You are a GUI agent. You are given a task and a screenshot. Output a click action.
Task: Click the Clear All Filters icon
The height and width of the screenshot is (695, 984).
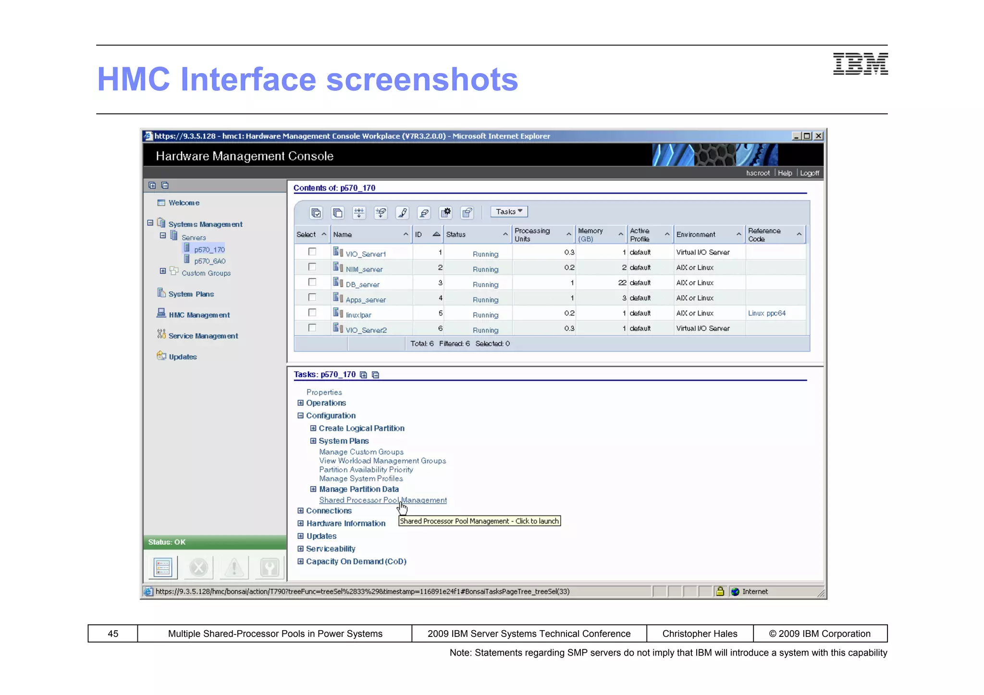tap(381, 212)
